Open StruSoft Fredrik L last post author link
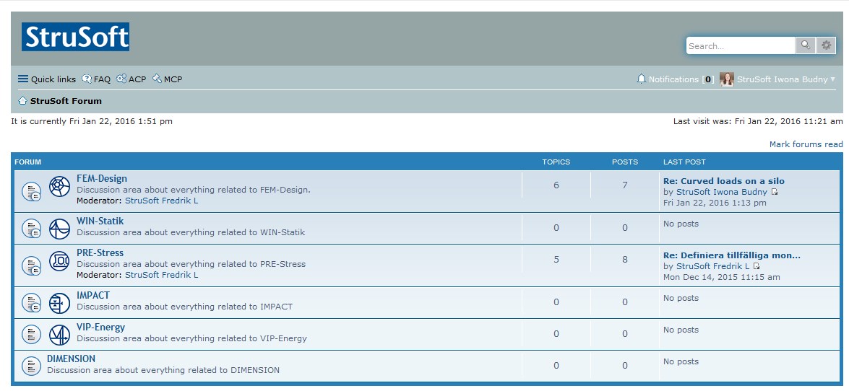 click(x=713, y=266)
